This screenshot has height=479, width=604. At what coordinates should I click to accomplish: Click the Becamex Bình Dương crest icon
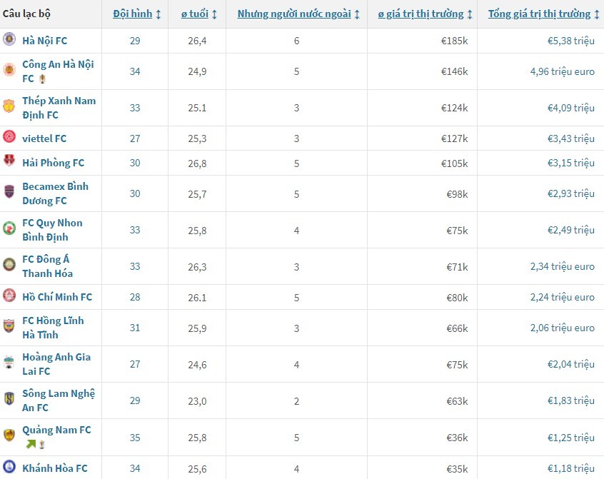(9, 192)
